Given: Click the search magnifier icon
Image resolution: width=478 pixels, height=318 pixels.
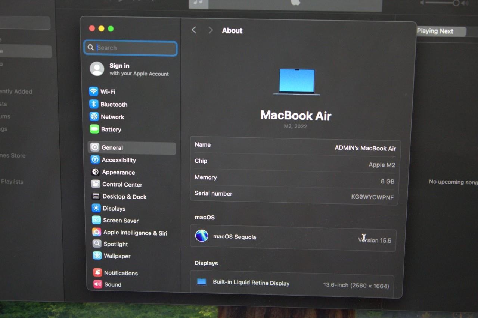Looking at the screenshot, I should pos(90,47).
